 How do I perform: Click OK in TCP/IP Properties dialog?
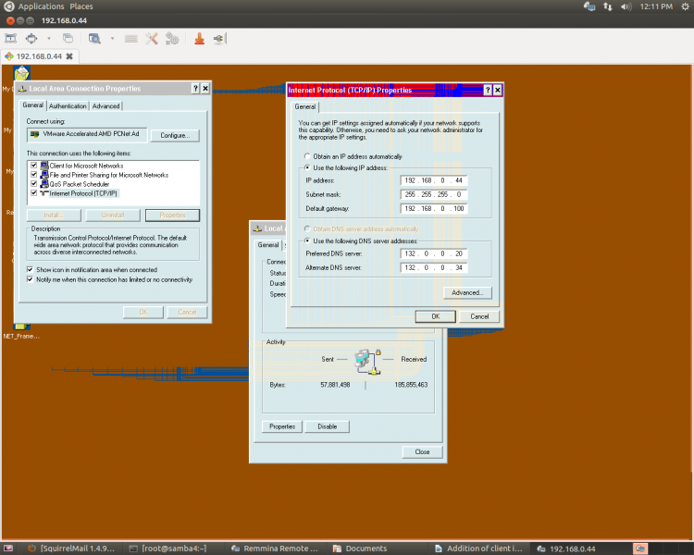436,316
